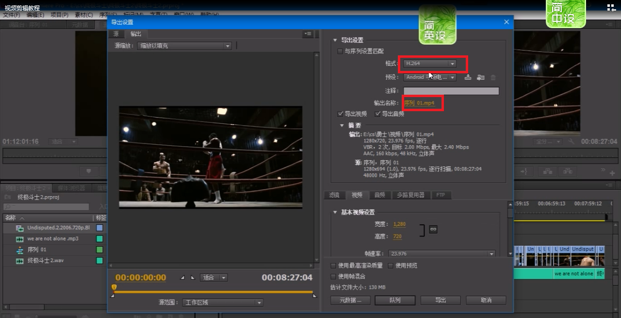Toggle the 导出音频 checkbox

377,114
